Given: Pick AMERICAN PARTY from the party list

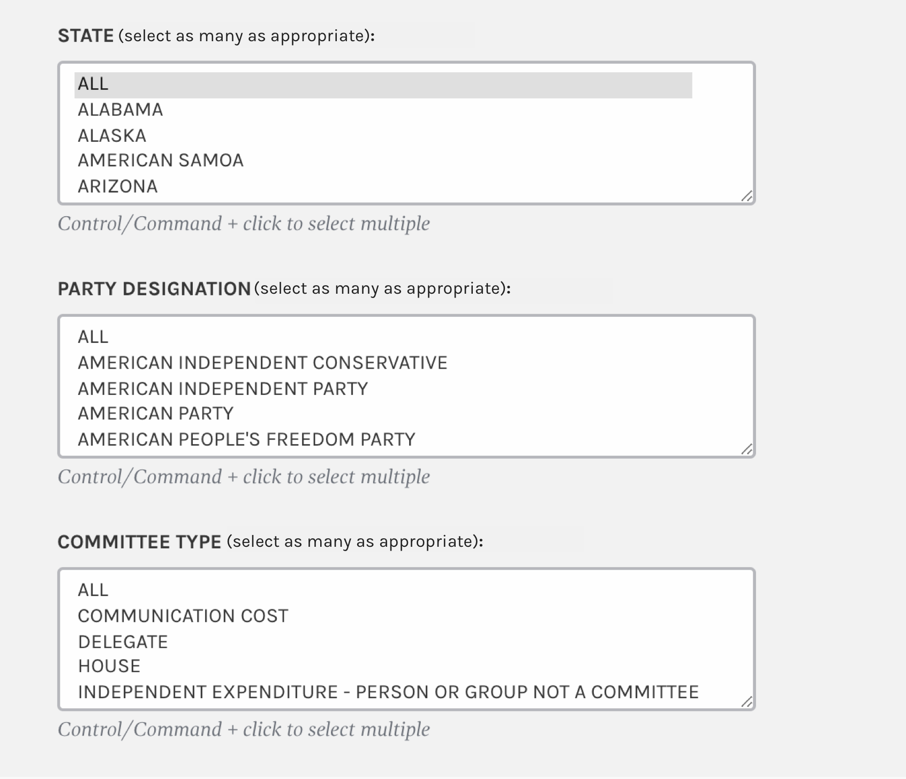Looking at the screenshot, I should click(383, 414).
